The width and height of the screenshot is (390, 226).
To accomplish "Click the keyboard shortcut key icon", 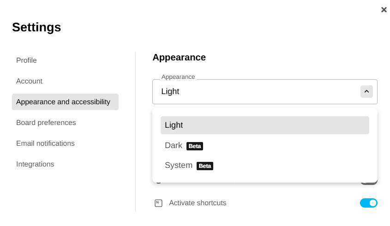I will 158,203.
